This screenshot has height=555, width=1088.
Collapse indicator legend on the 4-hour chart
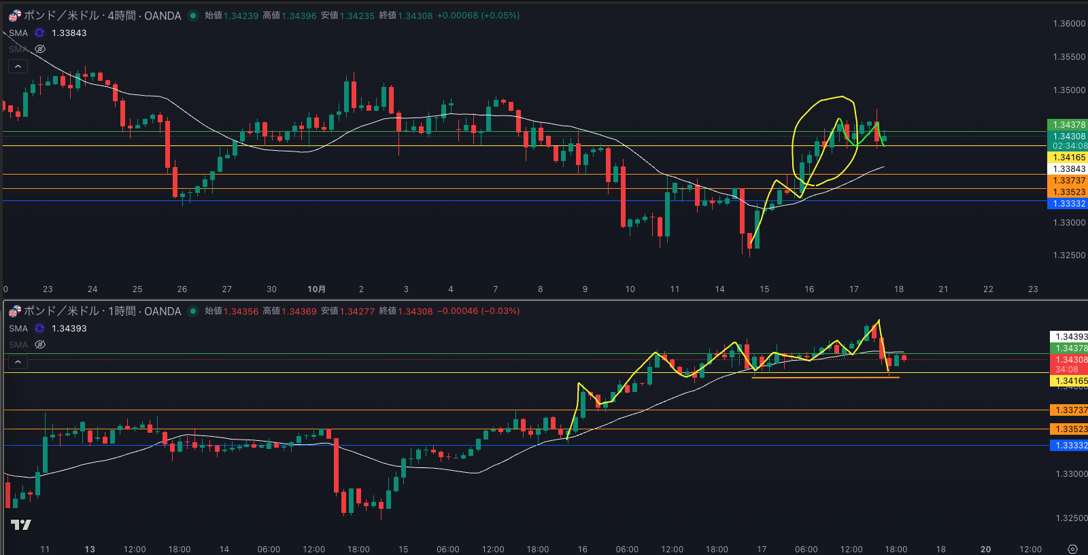tap(18, 66)
